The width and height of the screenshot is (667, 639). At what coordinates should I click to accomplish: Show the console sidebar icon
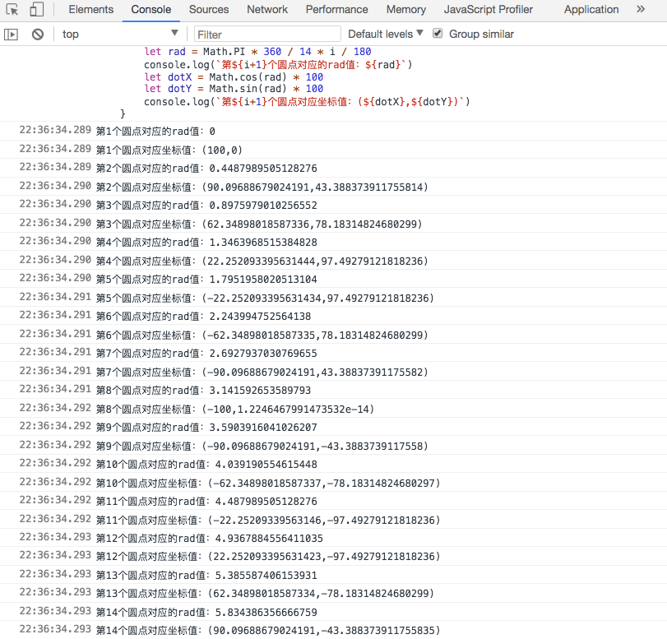pyautogui.click(x=11, y=35)
